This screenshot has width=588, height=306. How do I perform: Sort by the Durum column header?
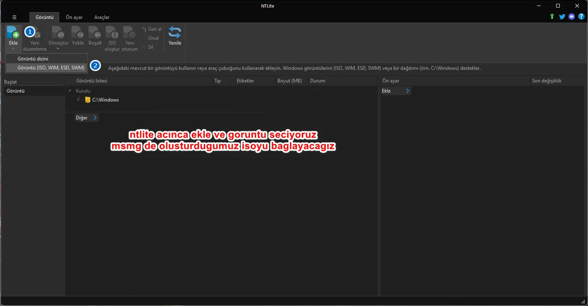pos(343,81)
